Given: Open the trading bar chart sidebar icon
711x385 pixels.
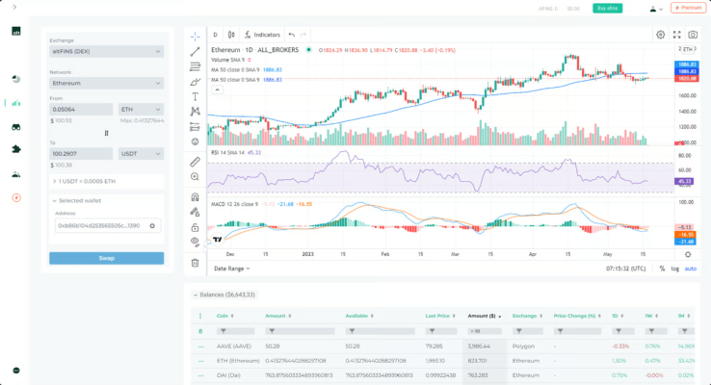Looking at the screenshot, I should [x=16, y=103].
